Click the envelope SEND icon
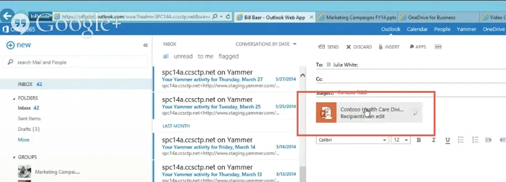Screen dimensions: 506x182 click(x=321, y=47)
